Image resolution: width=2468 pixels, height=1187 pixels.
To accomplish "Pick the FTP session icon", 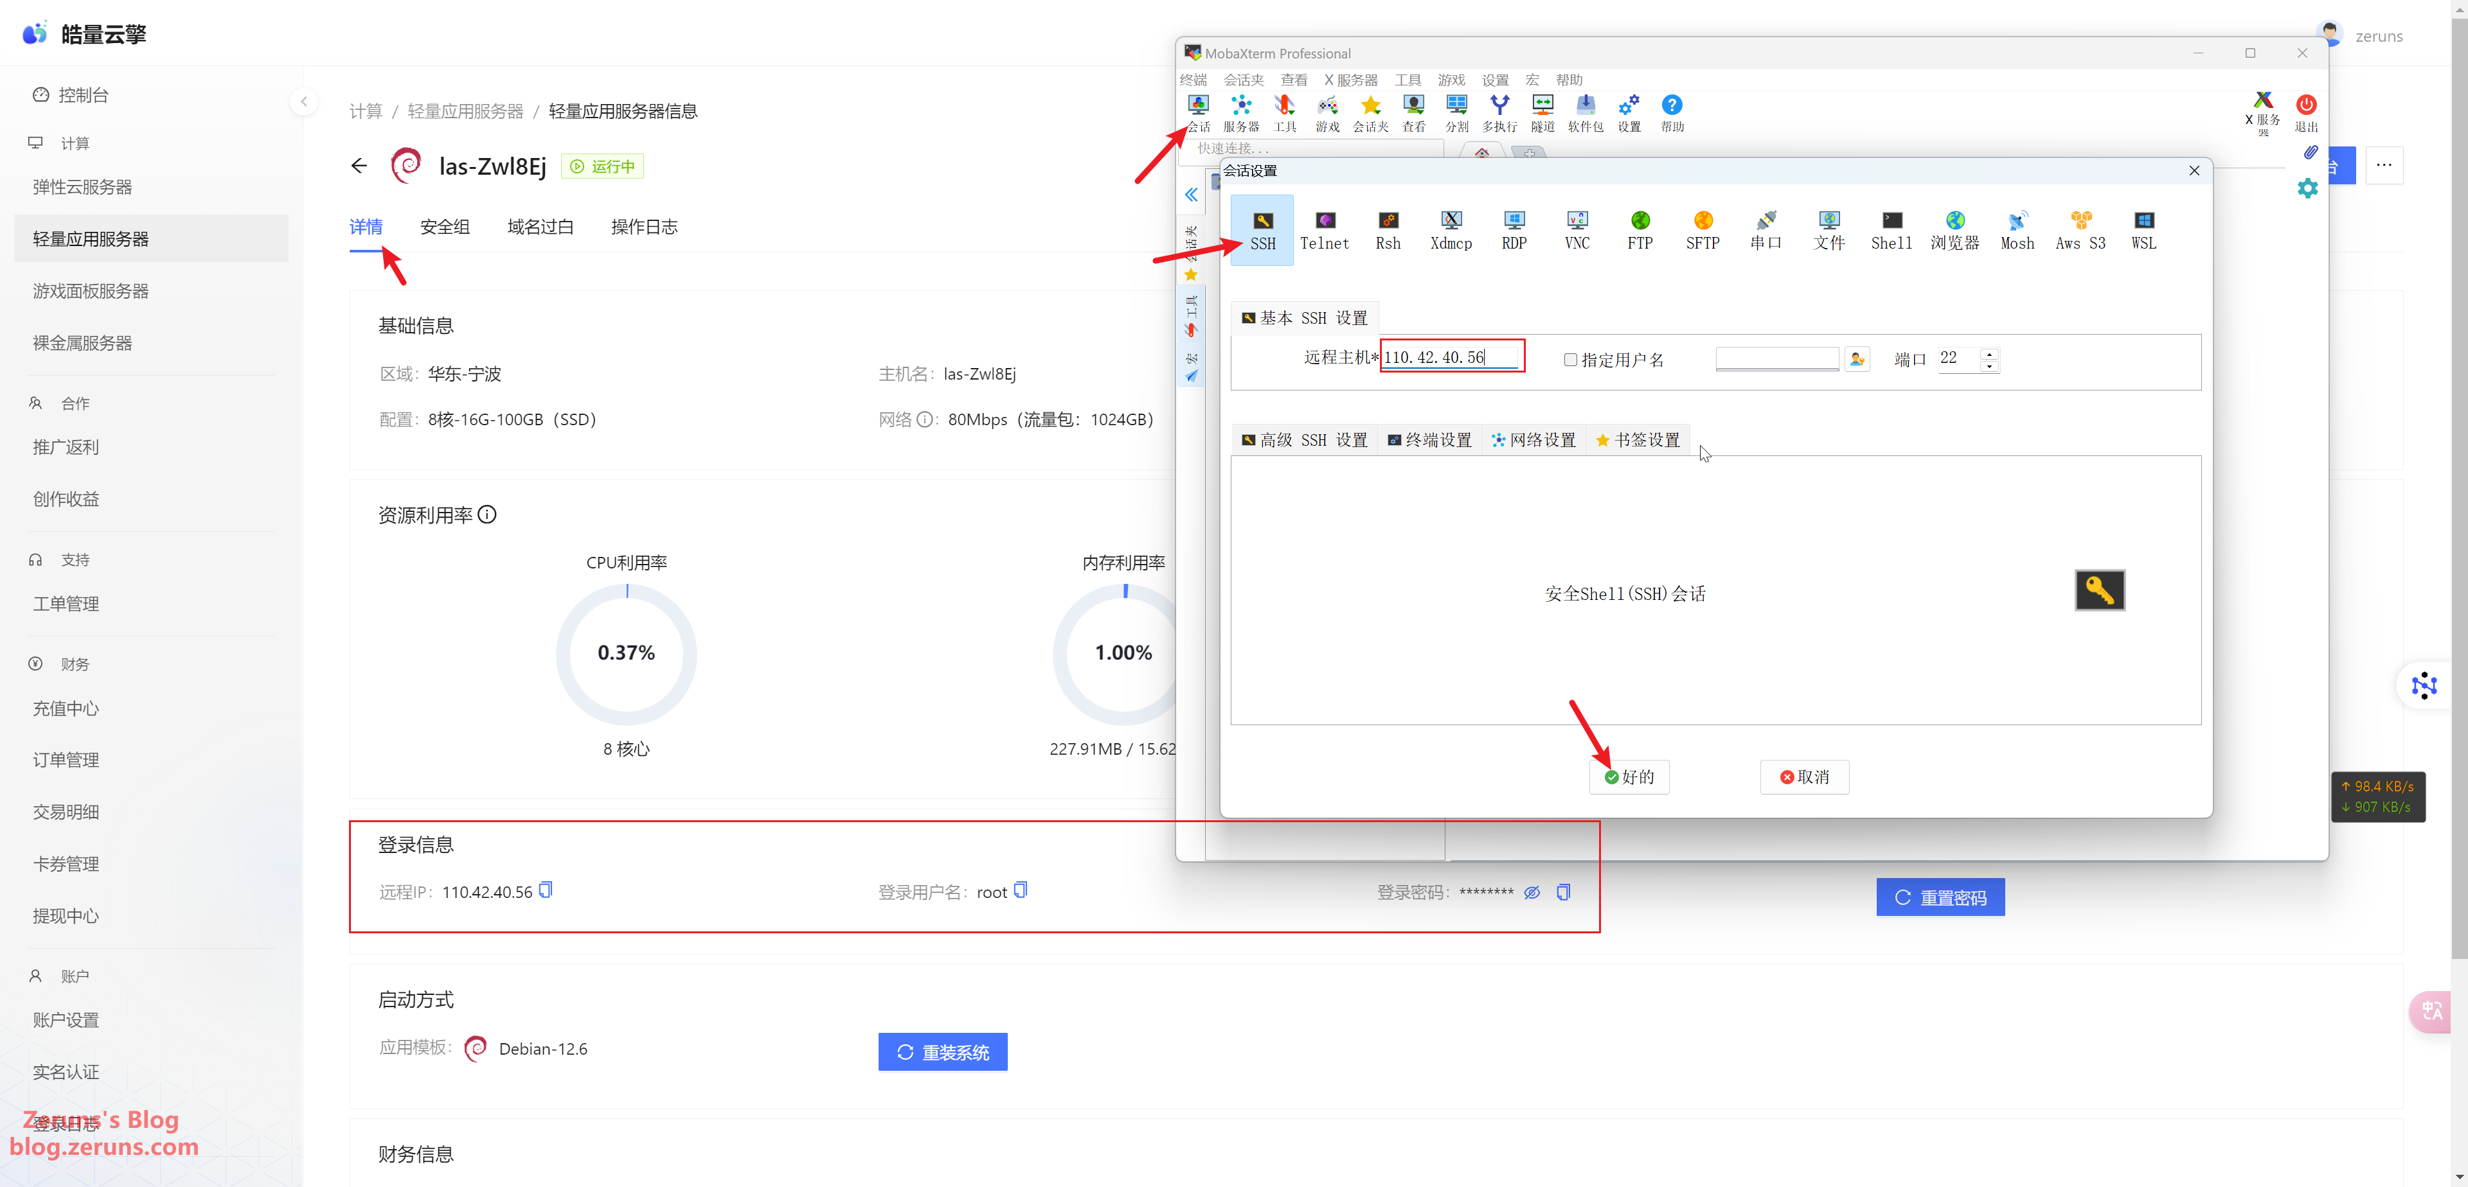I will (1640, 230).
